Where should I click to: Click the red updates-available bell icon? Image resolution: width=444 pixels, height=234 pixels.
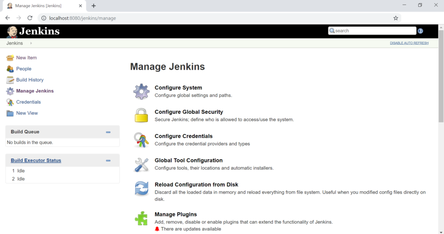coord(157,229)
